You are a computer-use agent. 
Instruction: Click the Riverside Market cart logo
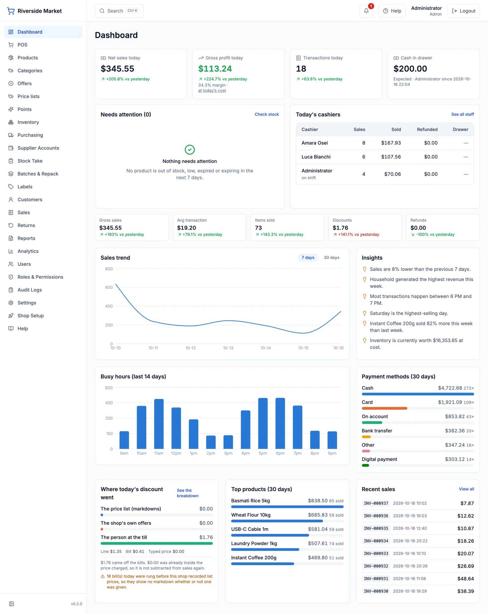point(11,11)
